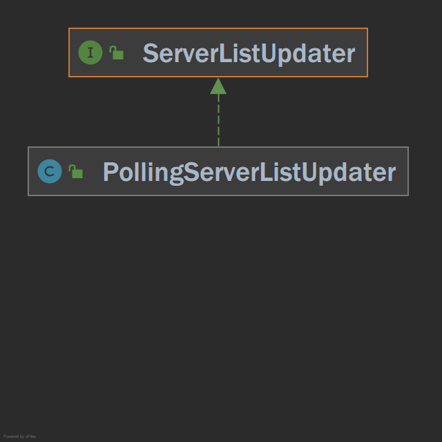The width and height of the screenshot is (442, 442).
Task: Click empty canvas left of ServerListUpdater node
Action: click(34, 52)
